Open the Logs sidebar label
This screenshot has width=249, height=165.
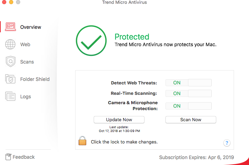pyautogui.click(x=25, y=97)
